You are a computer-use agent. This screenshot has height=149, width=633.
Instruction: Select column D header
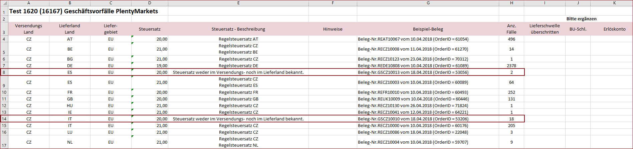150,3
